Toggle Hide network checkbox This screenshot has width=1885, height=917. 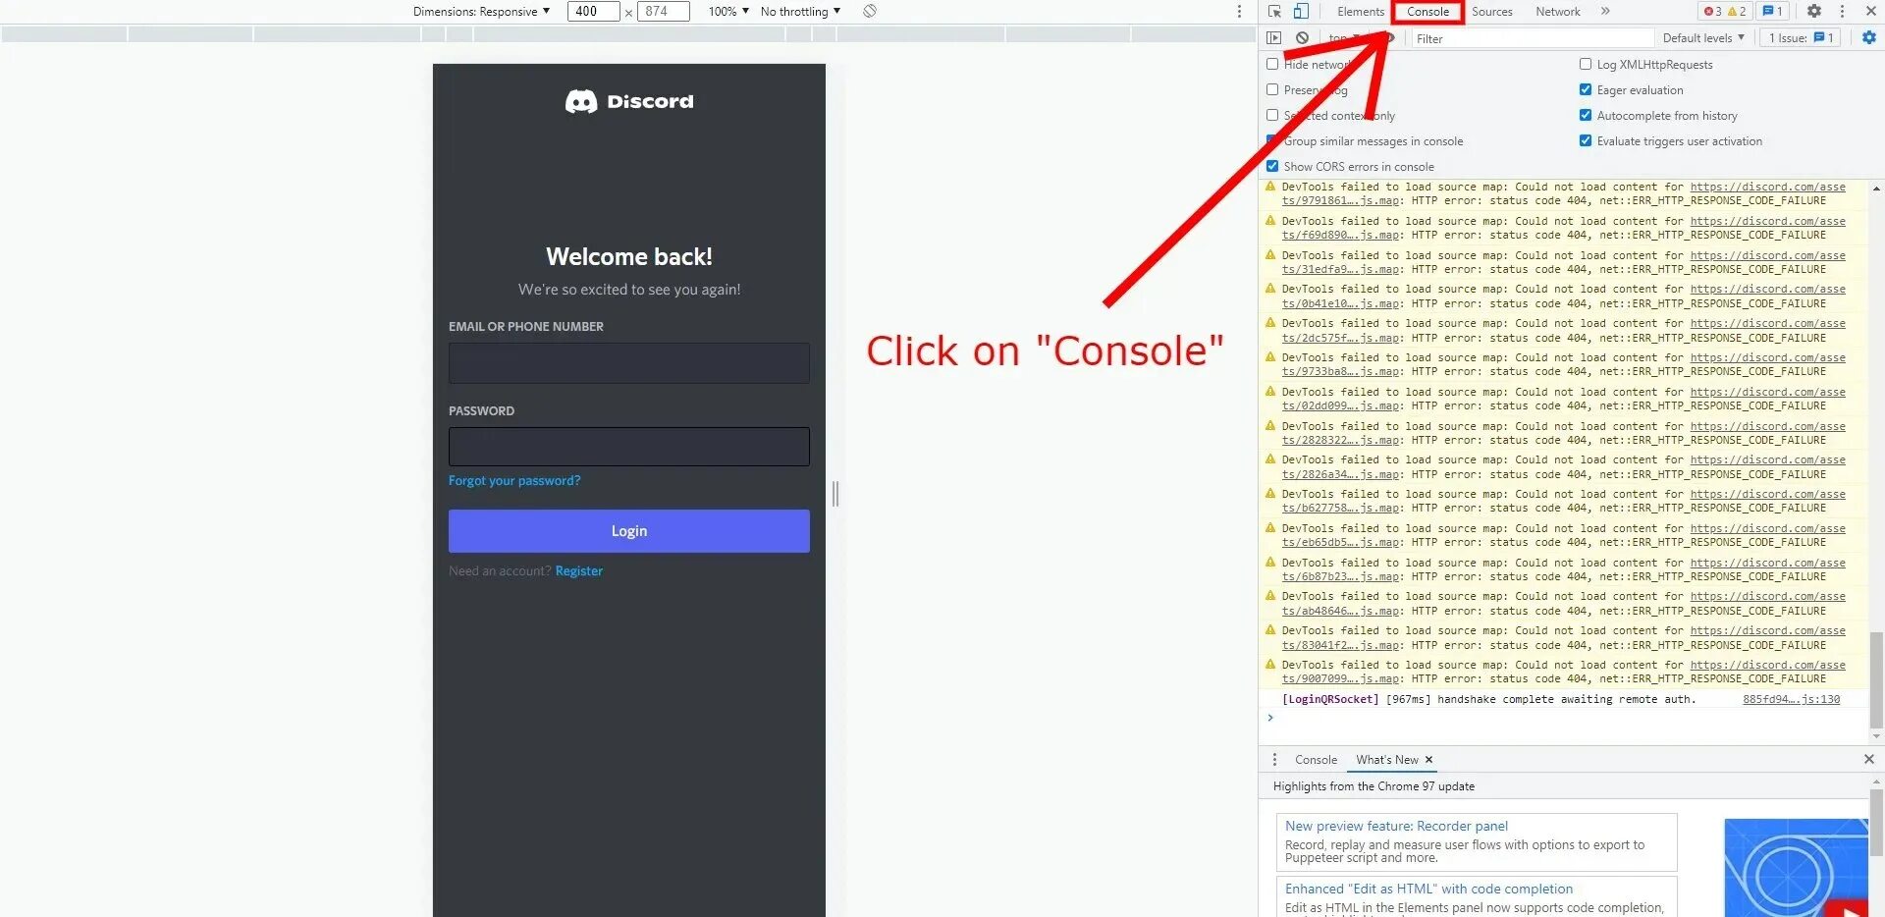tap(1272, 64)
